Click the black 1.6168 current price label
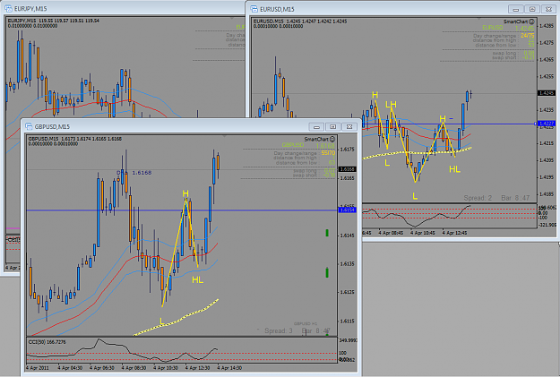The image size is (560, 377). 347,169
